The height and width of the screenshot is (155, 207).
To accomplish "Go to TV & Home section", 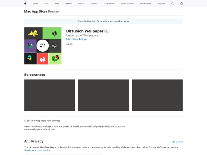I will 109,3.
